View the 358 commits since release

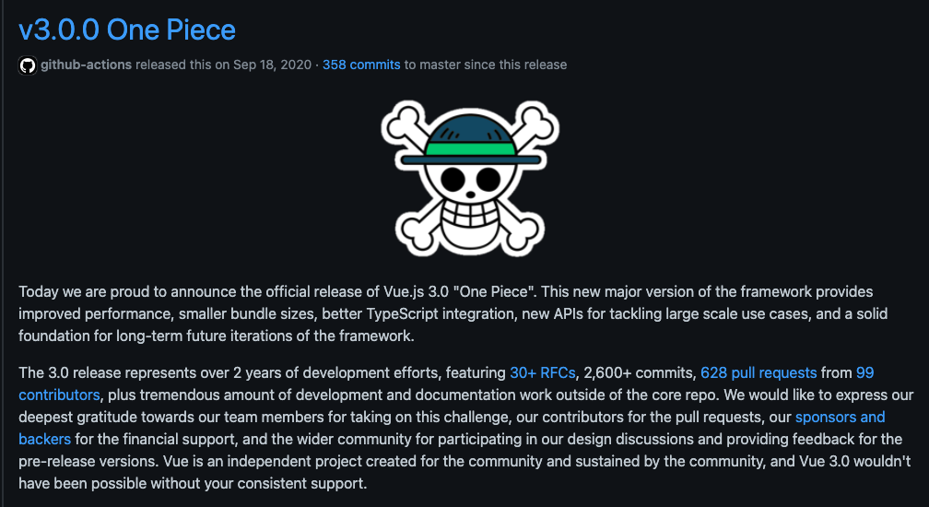click(361, 65)
